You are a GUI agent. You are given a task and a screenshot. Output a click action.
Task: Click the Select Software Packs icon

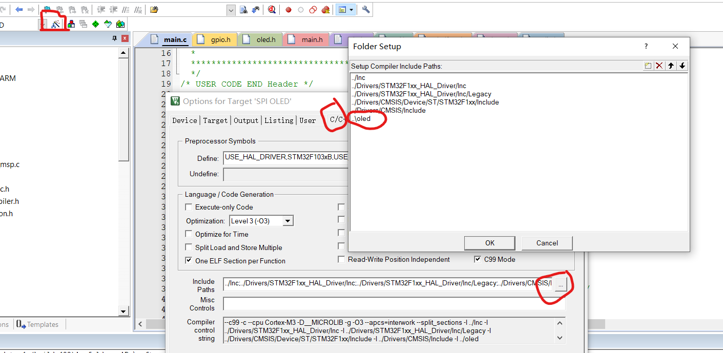tap(108, 24)
